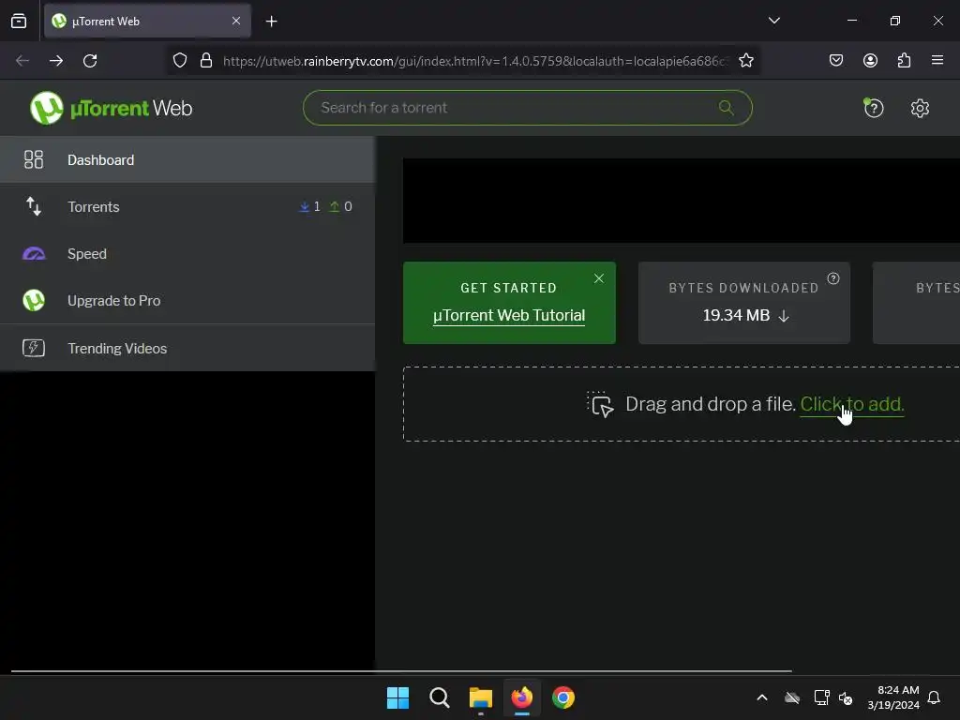960x720 pixels.
Task: Open the Windows Start menu
Action: [x=397, y=697]
